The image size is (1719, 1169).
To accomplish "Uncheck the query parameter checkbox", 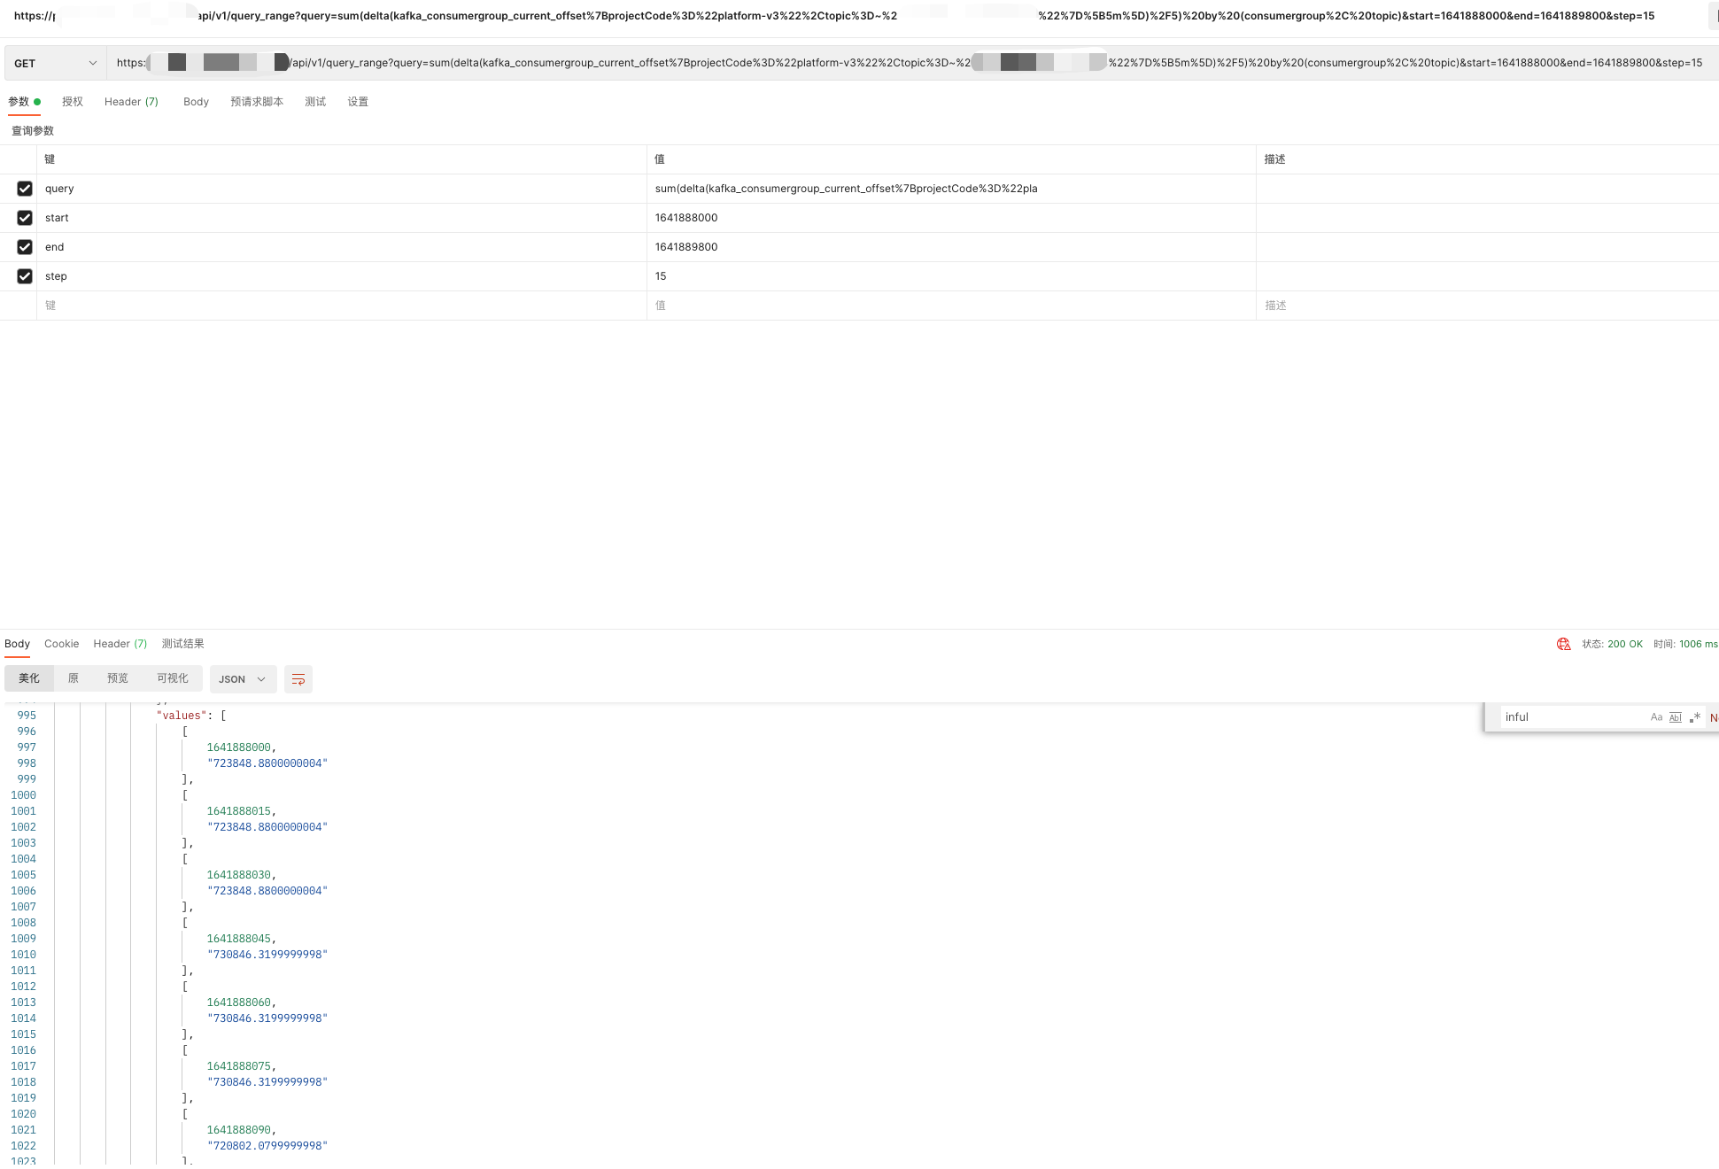I will click(x=25, y=189).
